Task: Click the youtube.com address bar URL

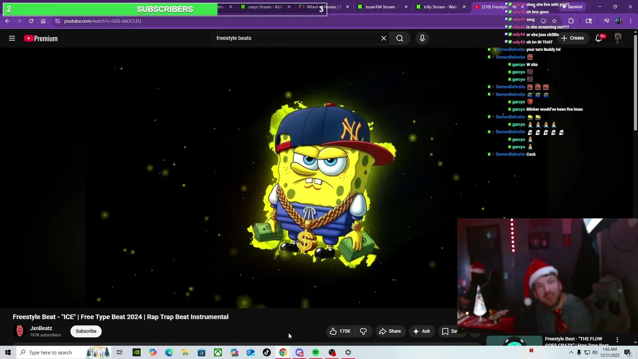Action: tap(102, 21)
